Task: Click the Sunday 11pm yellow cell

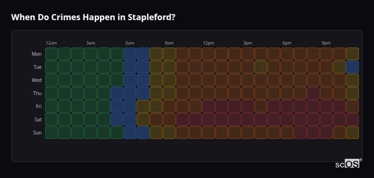Action: pos(352,133)
